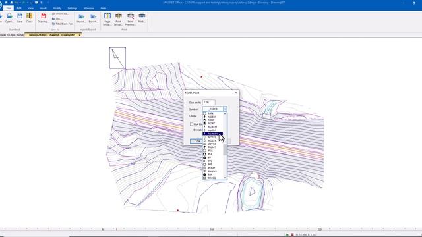Select the highlighted symbol list entry
The width and height of the screenshot is (422, 237).
tap(213, 134)
